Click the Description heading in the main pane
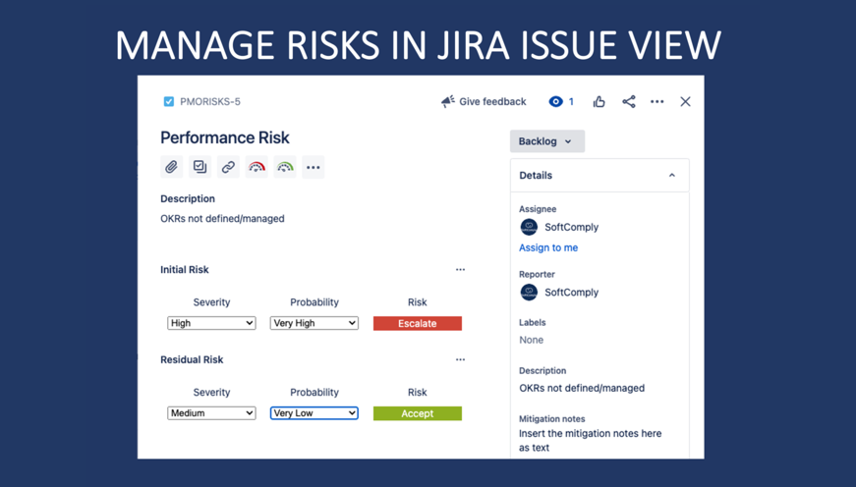 [188, 198]
